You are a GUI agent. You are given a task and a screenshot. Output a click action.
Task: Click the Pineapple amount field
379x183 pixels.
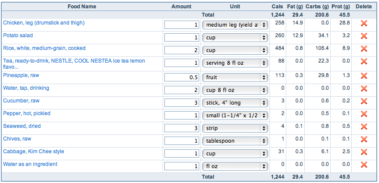pyautogui.click(x=182, y=77)
